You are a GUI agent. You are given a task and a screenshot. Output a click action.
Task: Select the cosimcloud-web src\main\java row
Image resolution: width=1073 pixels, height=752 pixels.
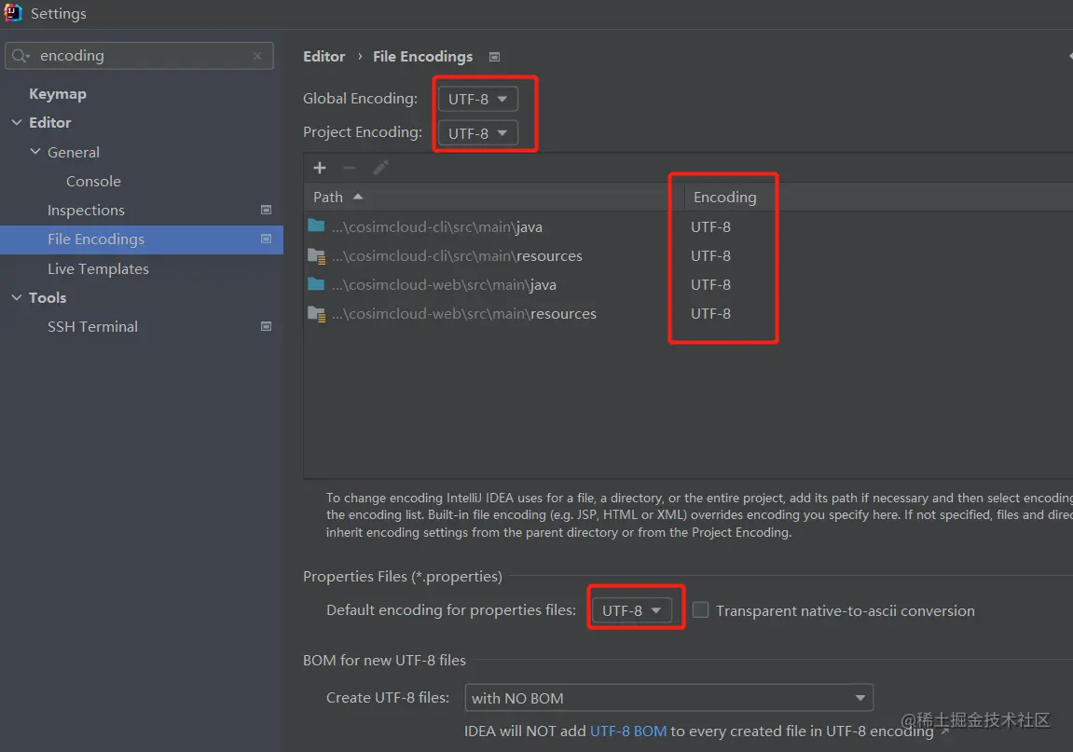click(x=688, y=284)
